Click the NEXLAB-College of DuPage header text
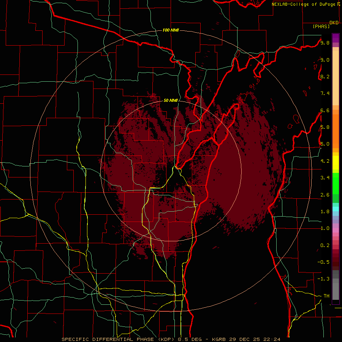Image resolution: width=342 pixels, height=342 pixels. pyautogui.click(x=304, y=4)
